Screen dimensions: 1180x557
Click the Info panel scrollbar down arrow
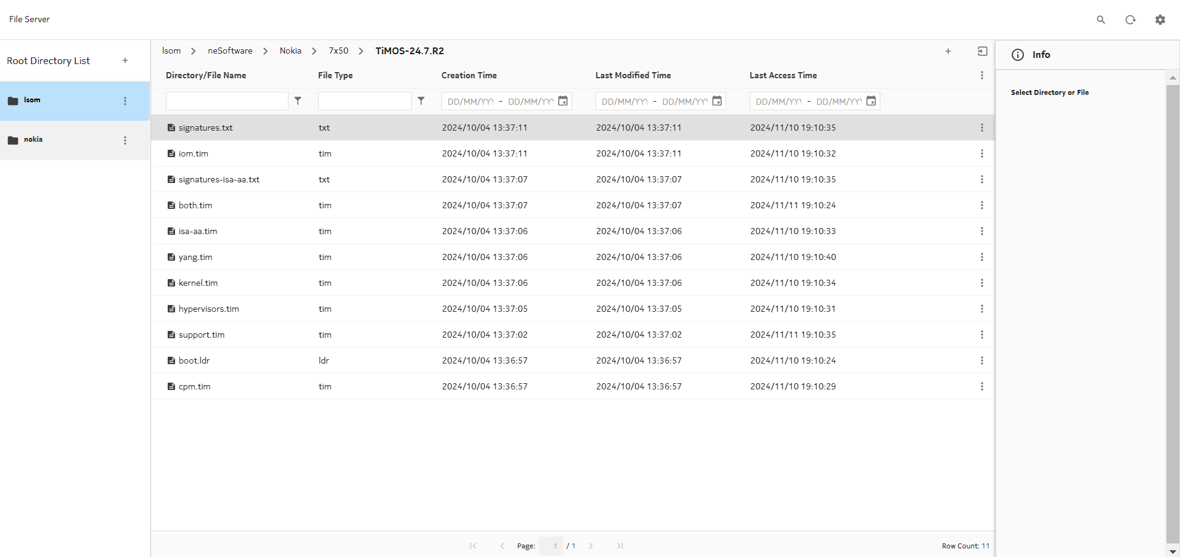tap(1173, 551)
